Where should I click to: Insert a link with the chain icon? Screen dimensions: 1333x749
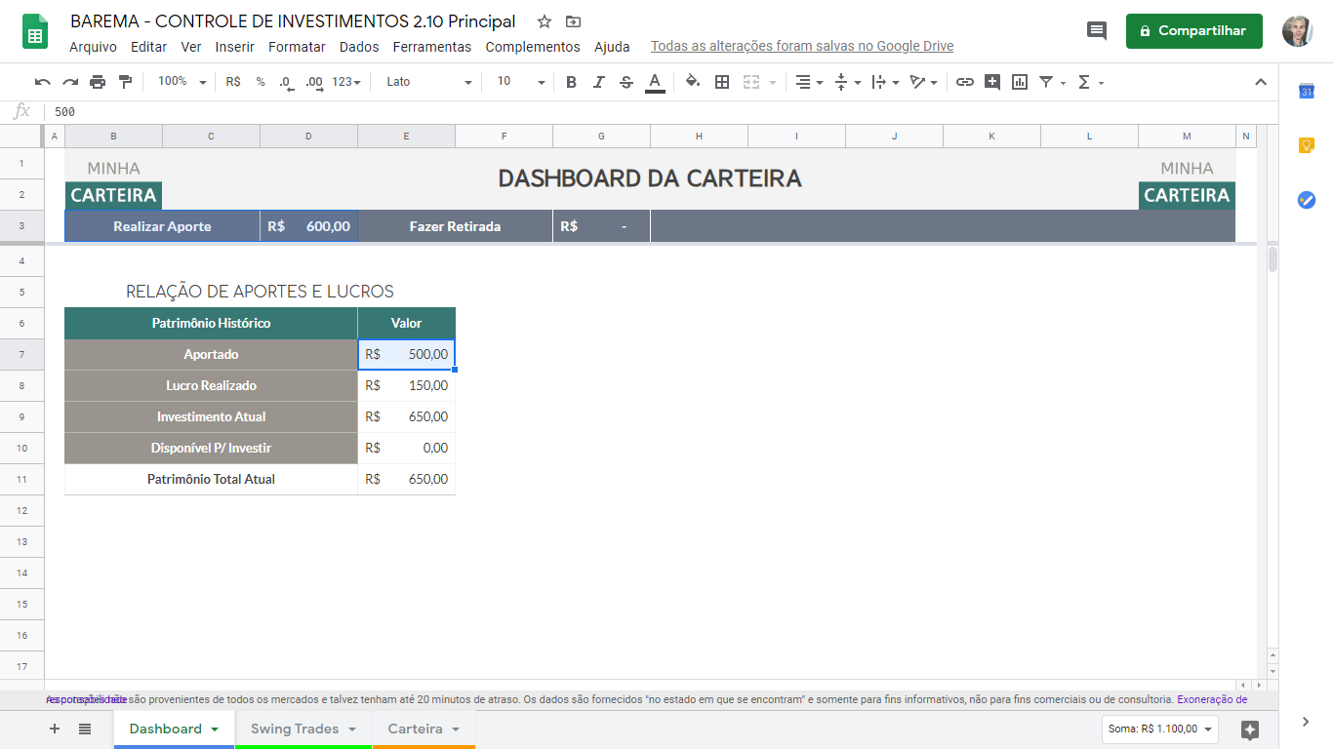coord(965,82)
